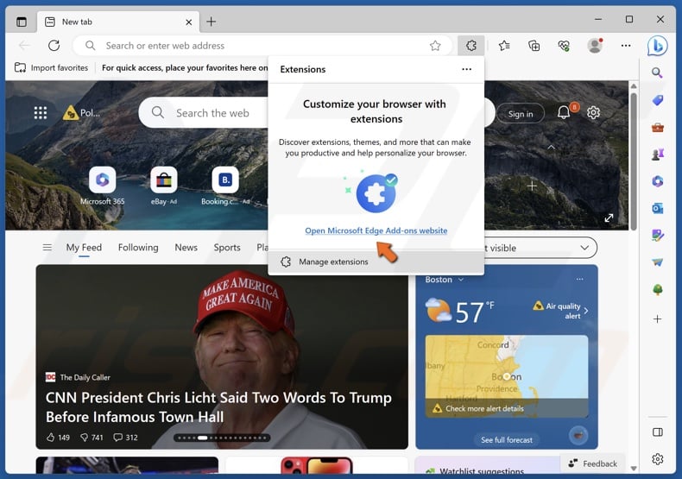Click Manage extensions menu entry
This screenshot has width=682, height=479.
[376, 262]
